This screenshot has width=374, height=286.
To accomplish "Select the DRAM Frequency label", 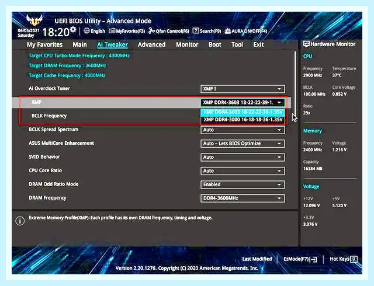I will click(x=47, y=198).
